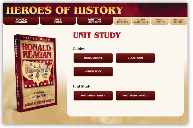
Task: Visit the Emerald Books tab
Action: point(178,21)
